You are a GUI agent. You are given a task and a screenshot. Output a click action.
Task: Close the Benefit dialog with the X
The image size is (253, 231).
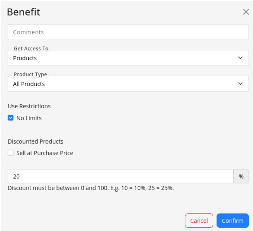pyautogui.click(x=246, y=12)
